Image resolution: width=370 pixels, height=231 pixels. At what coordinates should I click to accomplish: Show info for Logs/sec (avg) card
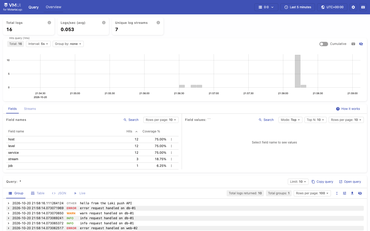(x=104, y=23)
